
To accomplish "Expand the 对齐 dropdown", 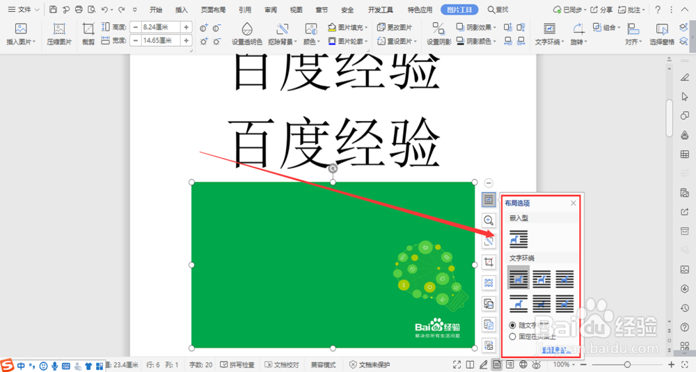I will tap(633, 34).
